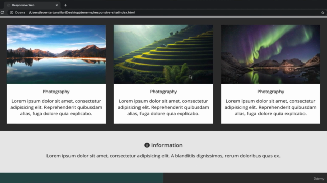Reload the page with the refresh icon
This screenshot has height=183, width=327.
tap(2, 12)
